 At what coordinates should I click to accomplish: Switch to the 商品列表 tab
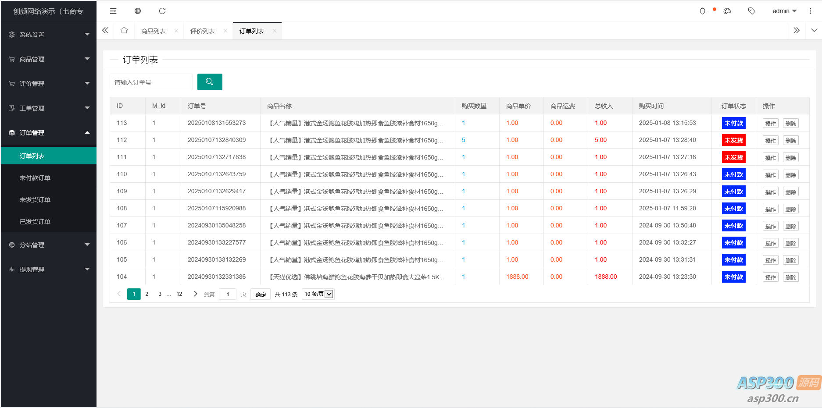click(154, 31)
